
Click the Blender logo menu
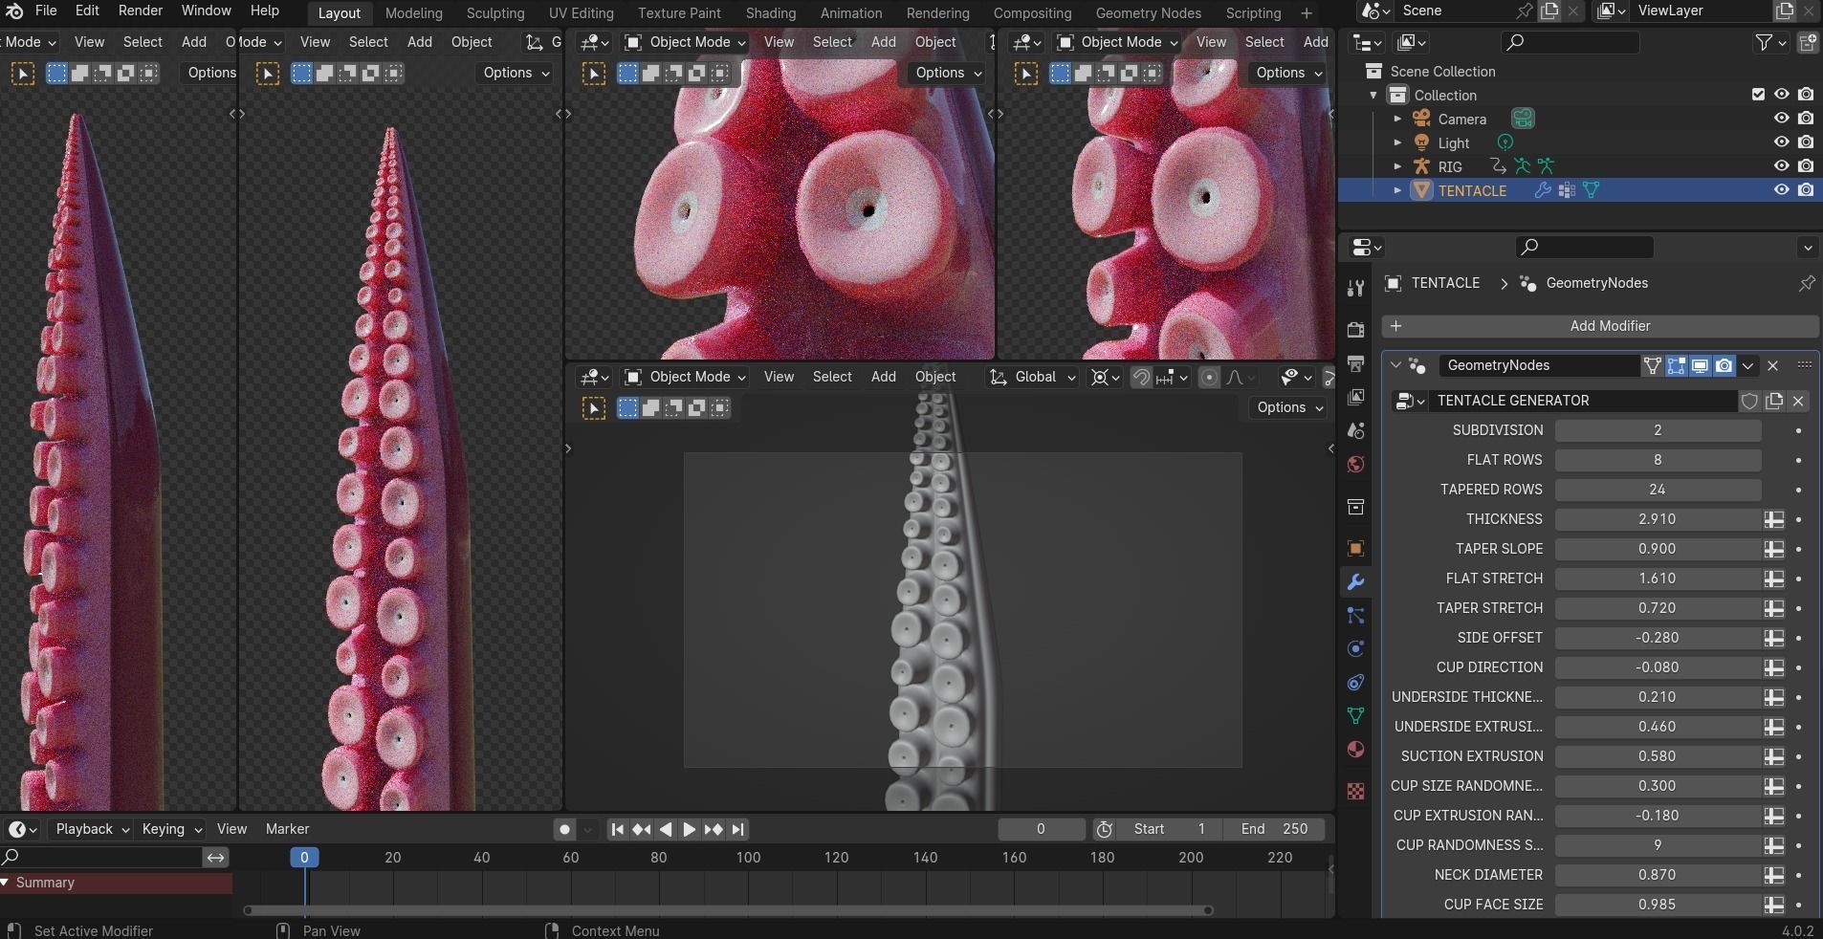[x=14, y=11]
